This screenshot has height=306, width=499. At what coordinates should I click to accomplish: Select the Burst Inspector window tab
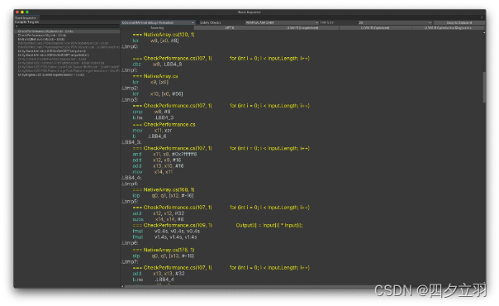[26, 18]
